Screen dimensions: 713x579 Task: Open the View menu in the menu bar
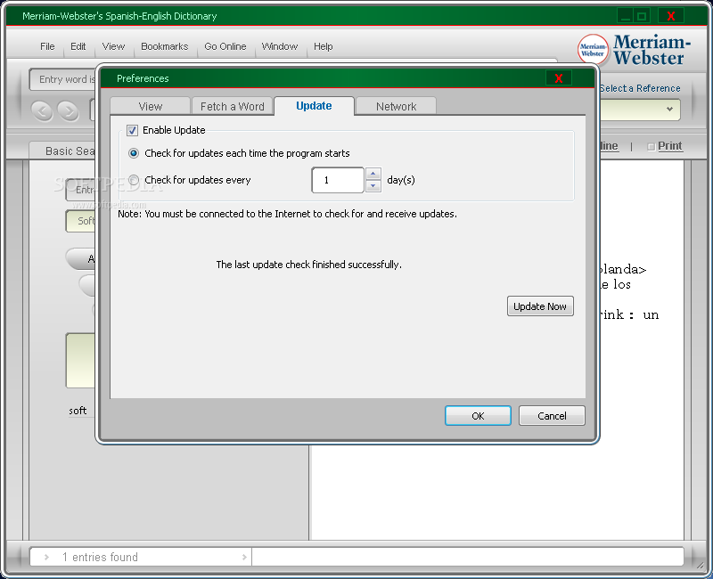[113, 46]
